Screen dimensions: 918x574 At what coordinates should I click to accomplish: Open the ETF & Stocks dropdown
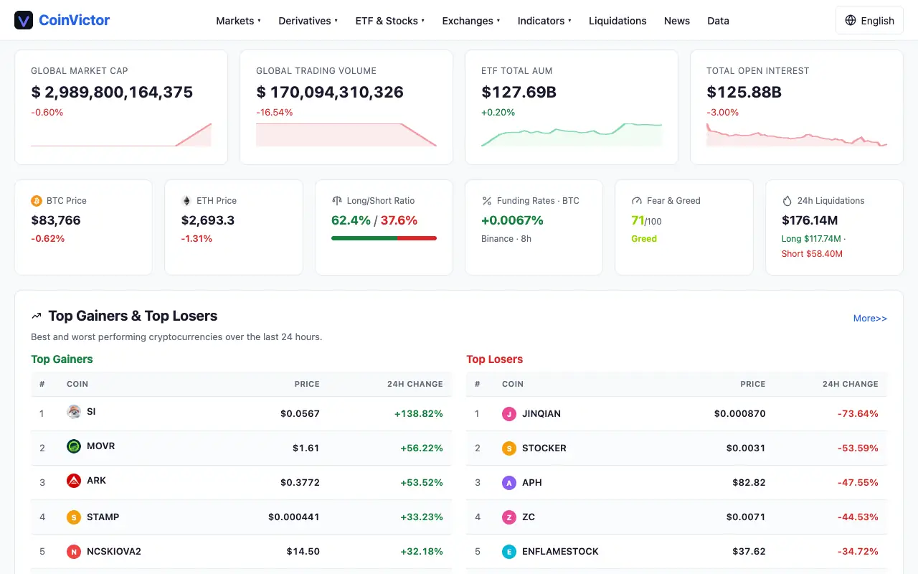pyautogui.click(x=389, y=21)
